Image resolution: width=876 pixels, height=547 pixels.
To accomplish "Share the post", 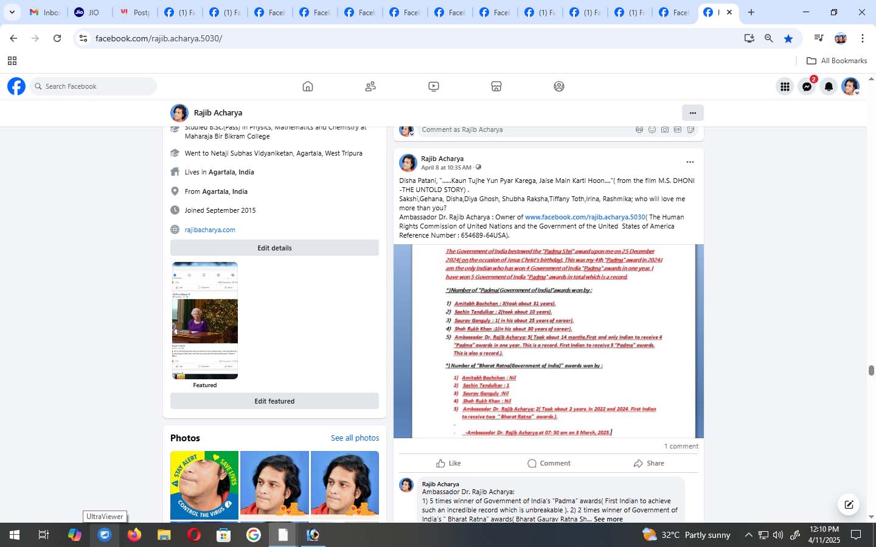I will coord(648,463).
